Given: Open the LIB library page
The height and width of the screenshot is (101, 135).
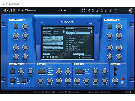Looking at the screenshot, I should [89, 10].
